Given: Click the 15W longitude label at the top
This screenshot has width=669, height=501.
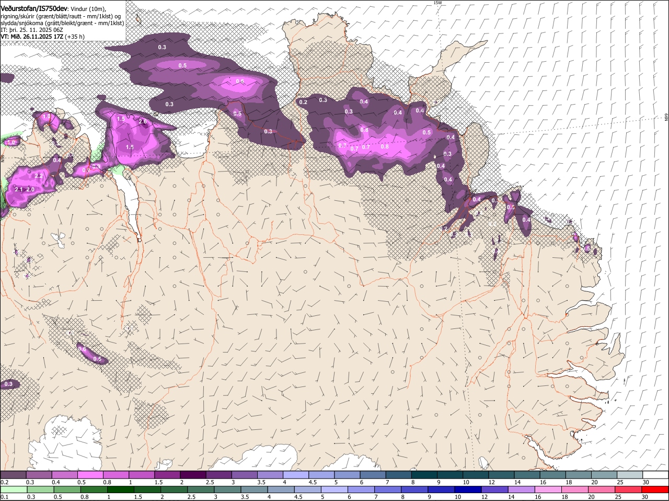Looking at the screenshot, I should click(x=437, y=3).
